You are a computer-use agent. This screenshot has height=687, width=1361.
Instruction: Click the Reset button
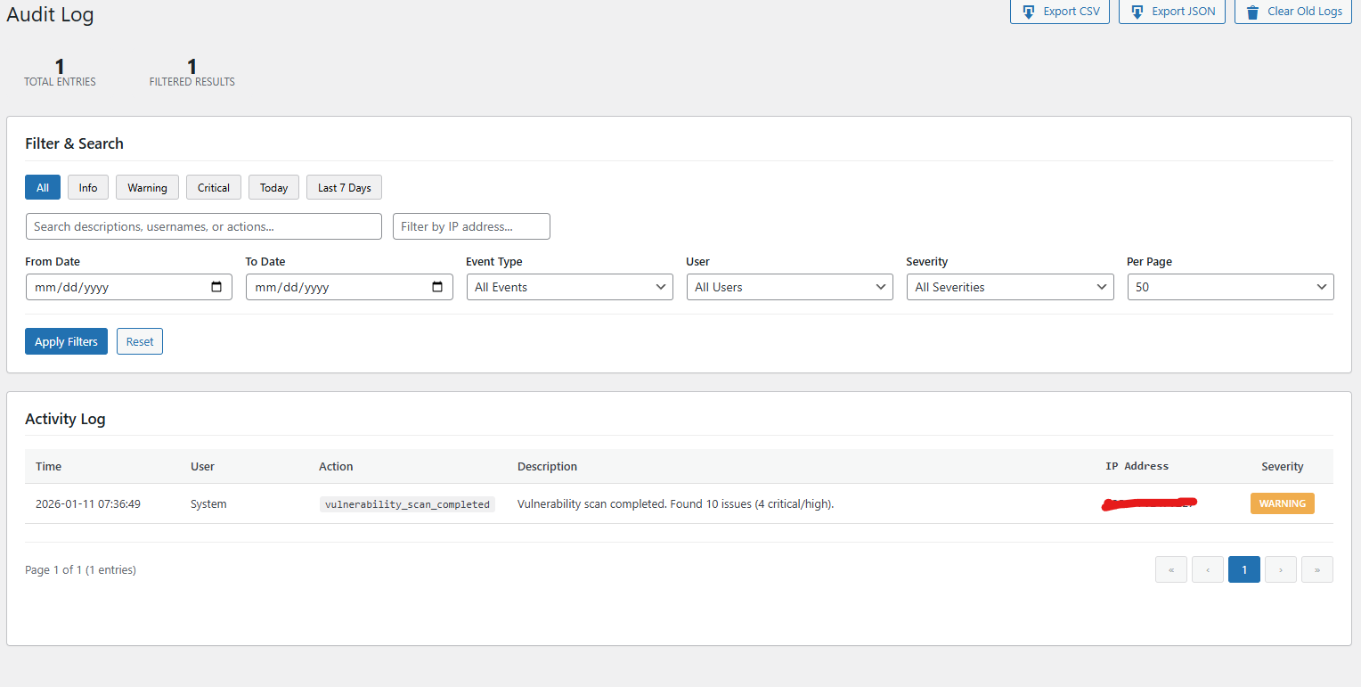(x=139, y=340)
